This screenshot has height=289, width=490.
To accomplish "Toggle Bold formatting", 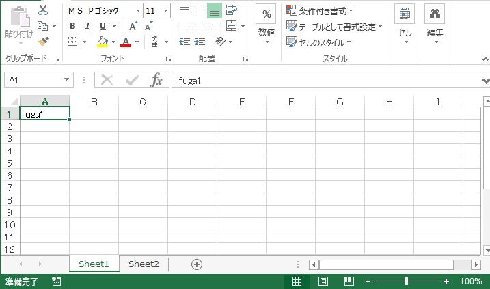I will [x=72, y=26].
